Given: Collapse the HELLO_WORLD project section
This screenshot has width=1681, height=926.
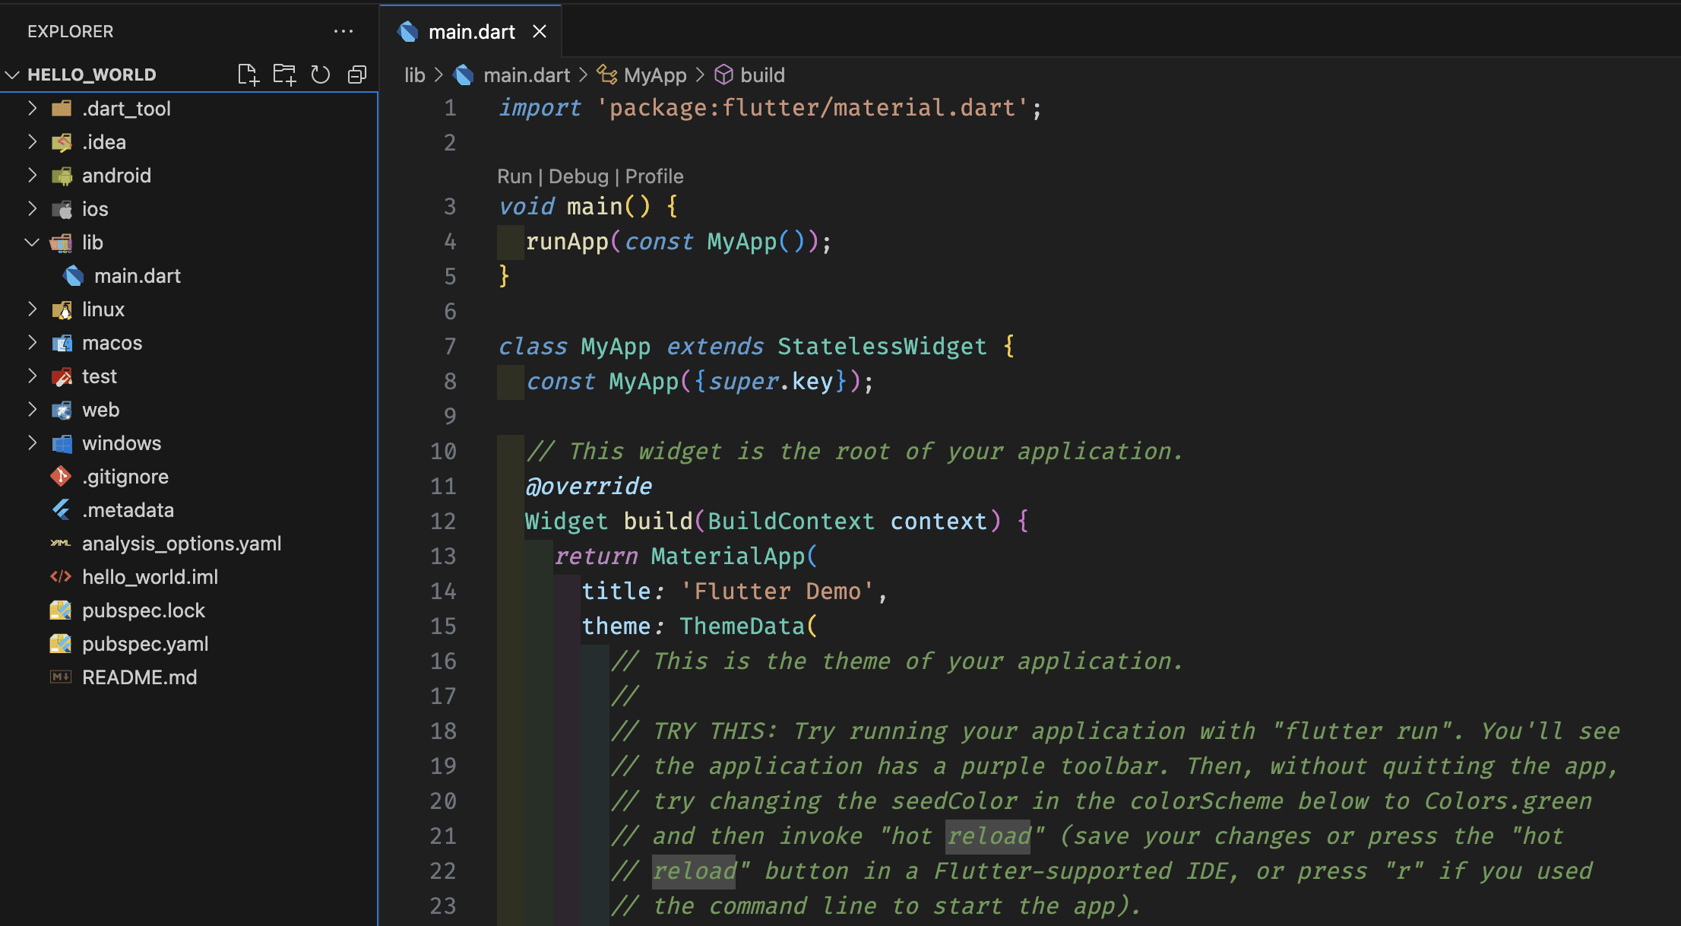Looking at the screenshot, I should click(12, 75).
